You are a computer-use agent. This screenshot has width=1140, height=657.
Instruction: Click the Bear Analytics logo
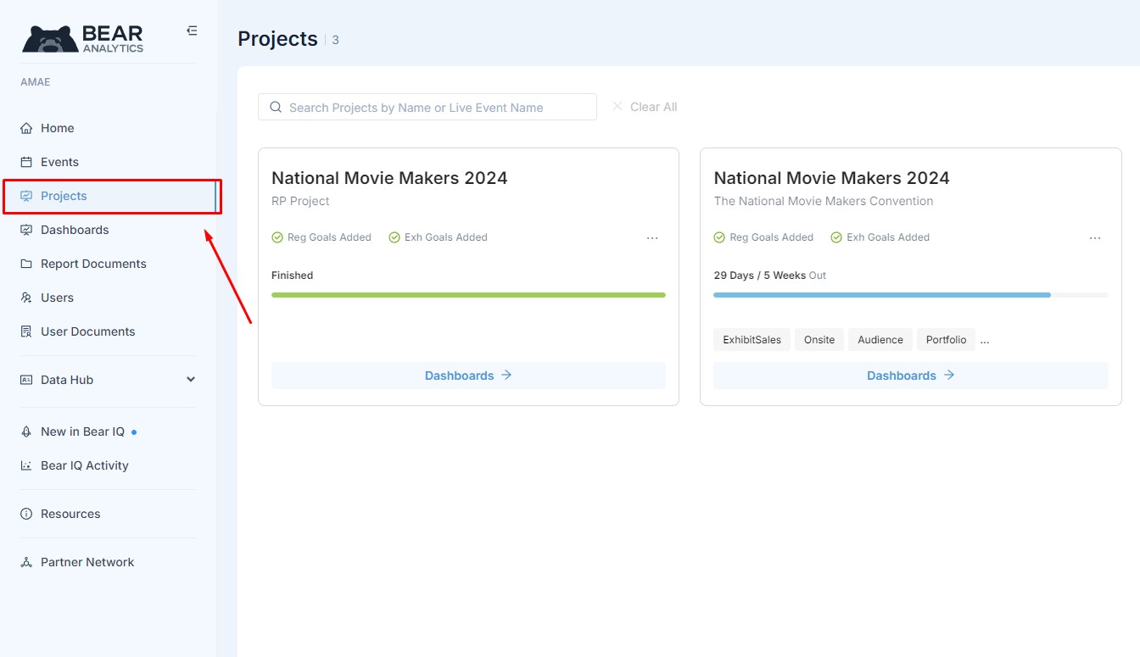pyautogui.click(x=83, y=38)
